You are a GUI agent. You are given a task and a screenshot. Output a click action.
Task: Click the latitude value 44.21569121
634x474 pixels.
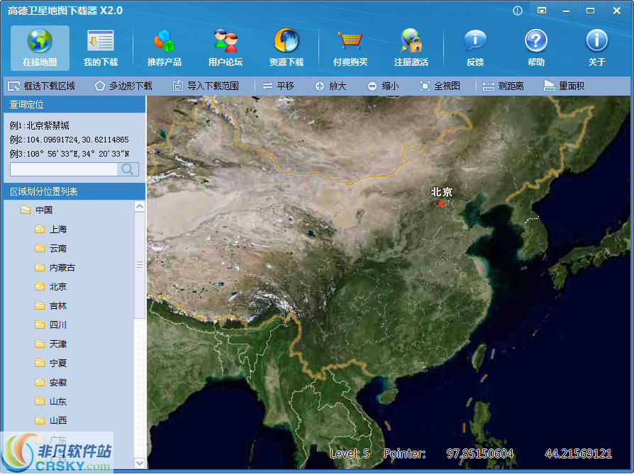coord(578,453)
